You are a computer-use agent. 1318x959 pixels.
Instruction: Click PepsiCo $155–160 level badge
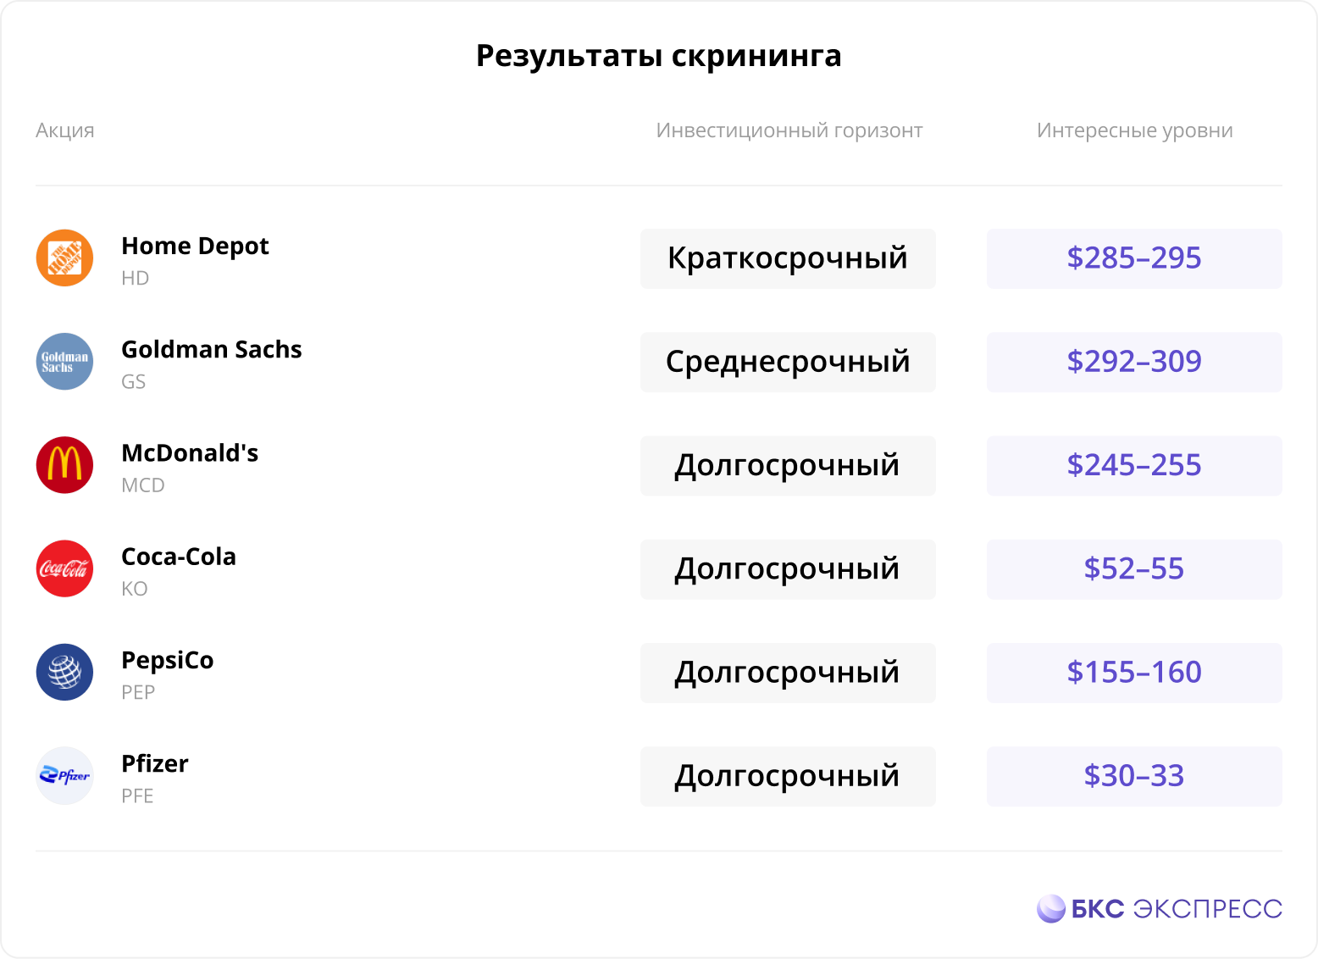coord(1134,673)
